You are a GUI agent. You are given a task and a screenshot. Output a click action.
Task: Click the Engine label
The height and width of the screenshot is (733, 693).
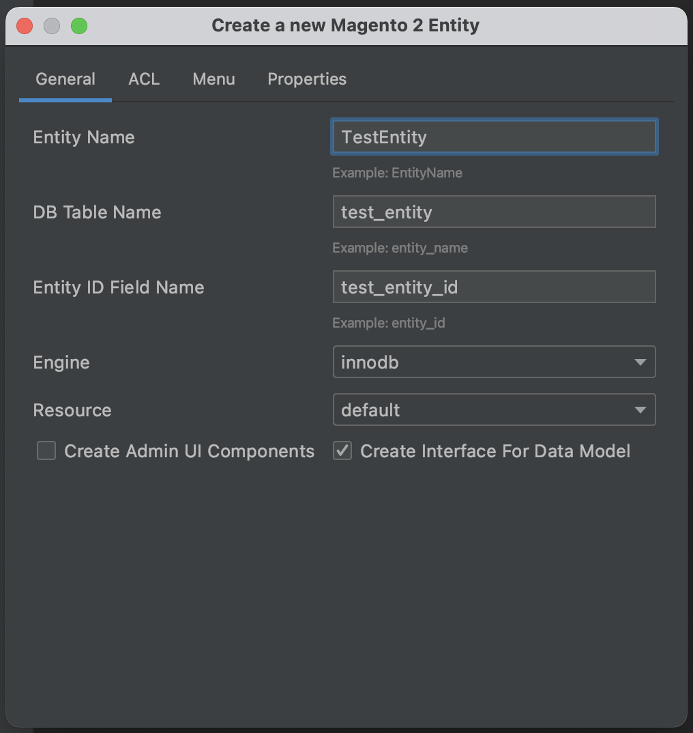pyautogui.click(x=61, y=363)
